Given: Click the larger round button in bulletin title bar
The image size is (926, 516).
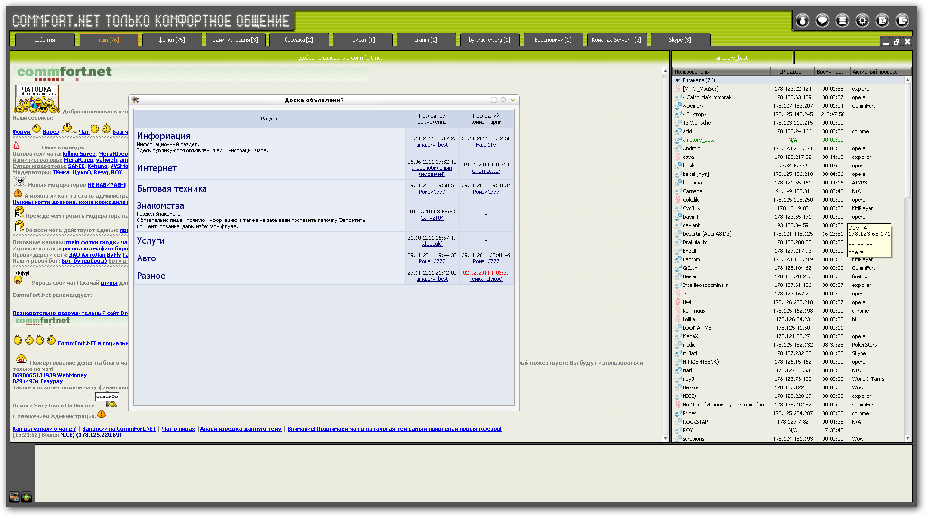Looking at the screenshot, I should [494, 100].
